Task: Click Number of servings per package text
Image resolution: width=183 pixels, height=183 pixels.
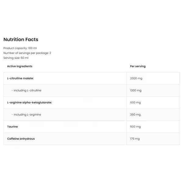Action: tap(27, 53)
